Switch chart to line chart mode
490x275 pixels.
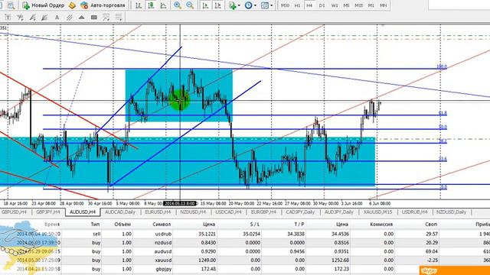[163, 5]
